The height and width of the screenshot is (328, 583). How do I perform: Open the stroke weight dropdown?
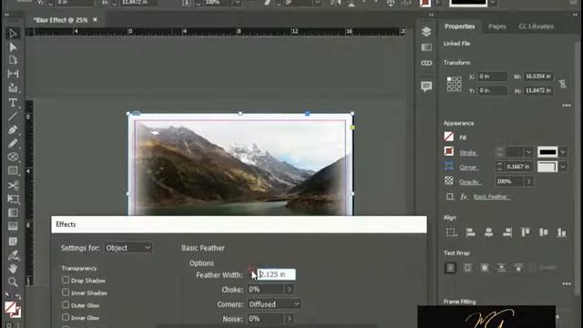tap(528, 152)
